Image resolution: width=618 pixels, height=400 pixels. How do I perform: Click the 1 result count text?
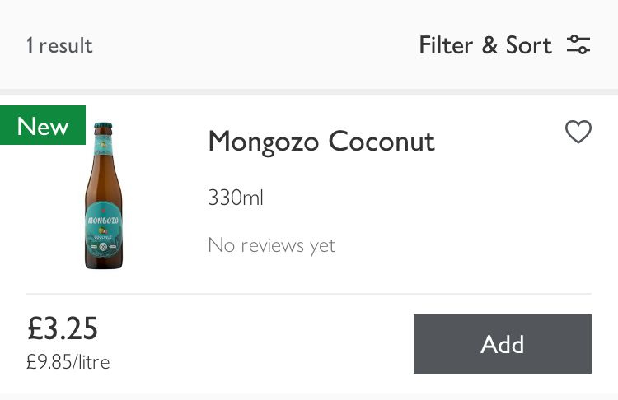pos(59,45)
